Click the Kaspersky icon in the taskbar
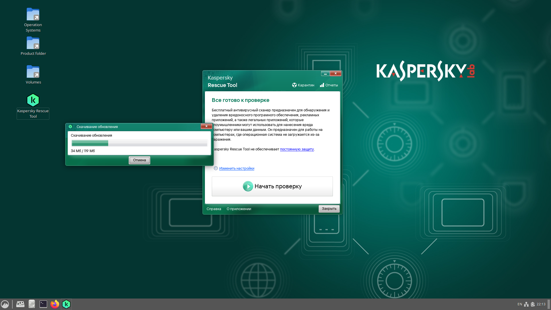The image size is (551, 310). click(x=66, y=304)
